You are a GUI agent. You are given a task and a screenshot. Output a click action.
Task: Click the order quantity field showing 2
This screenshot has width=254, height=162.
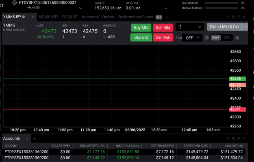tap(185, 27)
